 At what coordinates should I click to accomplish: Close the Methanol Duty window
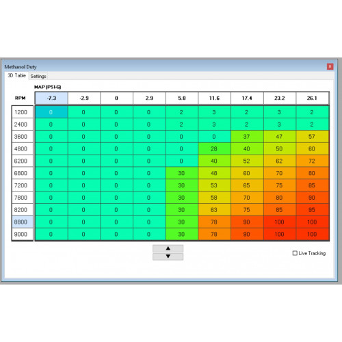pyautogui.click(x=330, y=66)
